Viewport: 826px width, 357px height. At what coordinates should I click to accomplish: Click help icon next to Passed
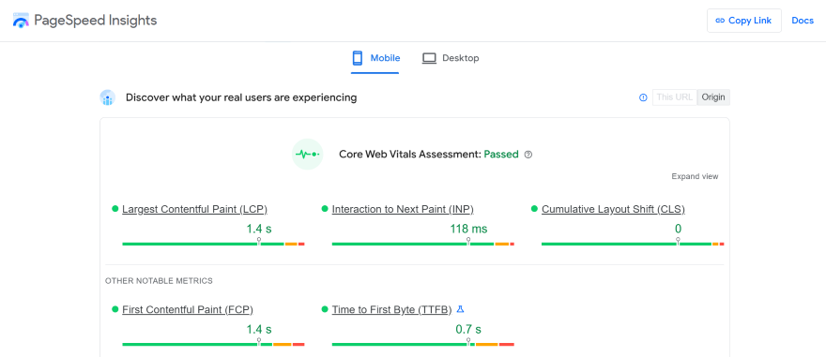click(528, 155)
